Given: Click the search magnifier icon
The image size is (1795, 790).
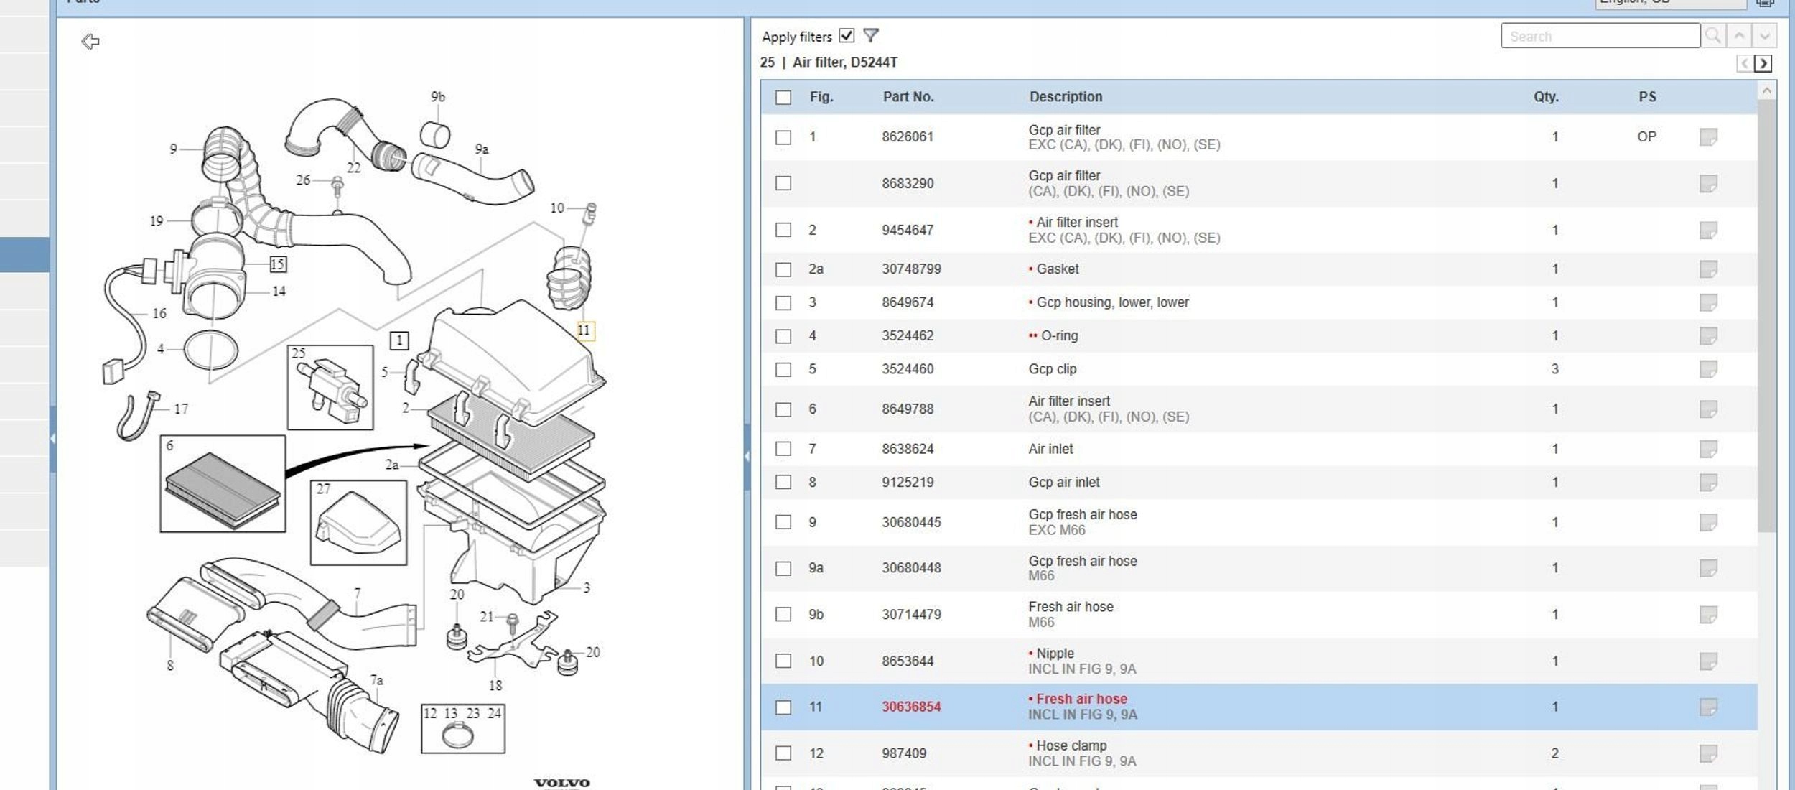Looking at the screenshot, I should coord(1713,36).
